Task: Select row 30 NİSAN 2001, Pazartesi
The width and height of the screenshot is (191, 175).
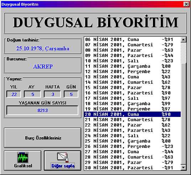Action: click(133, 168)
